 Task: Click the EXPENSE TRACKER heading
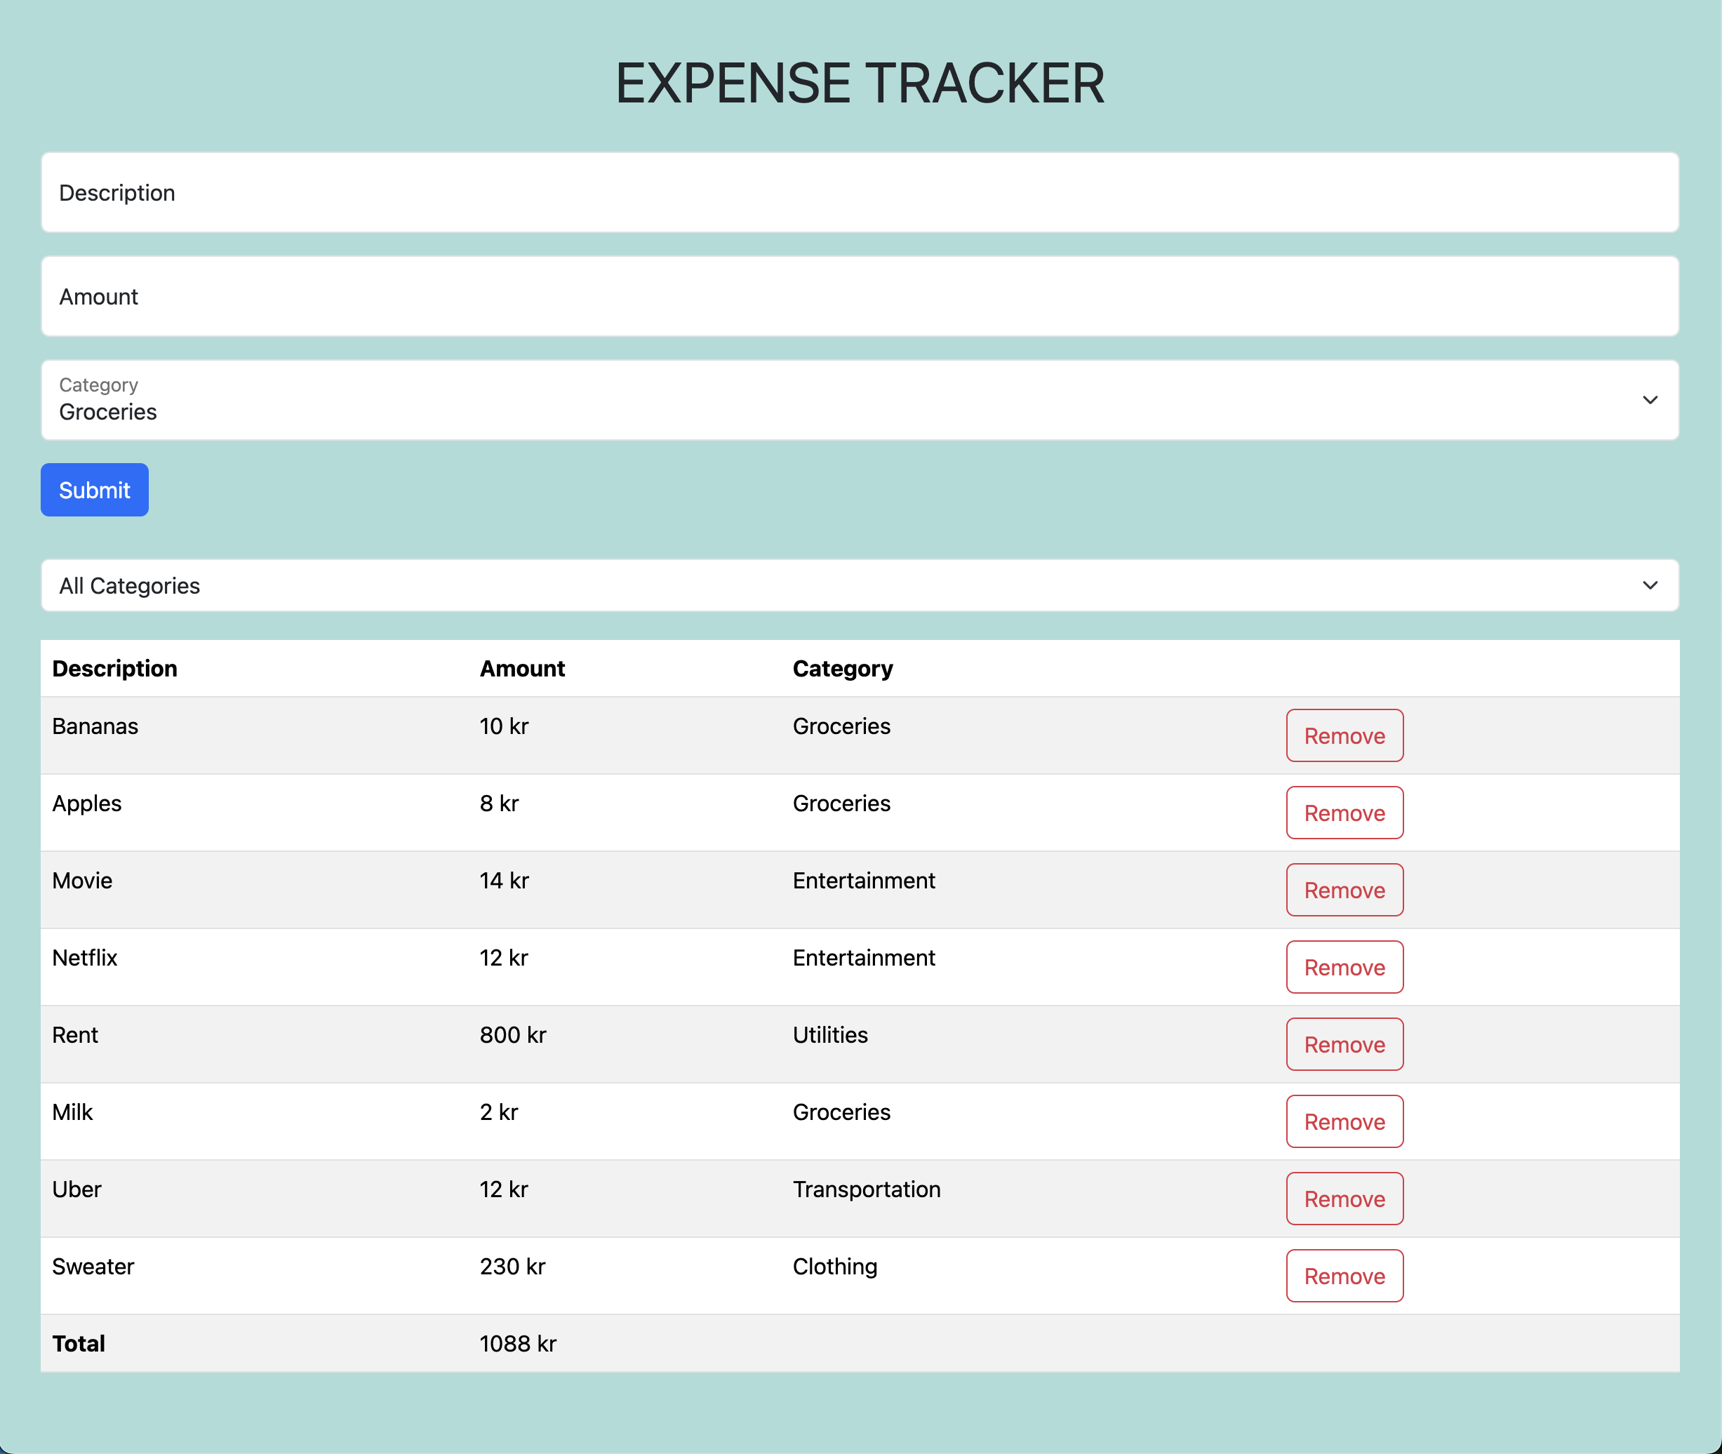(860, 82)
